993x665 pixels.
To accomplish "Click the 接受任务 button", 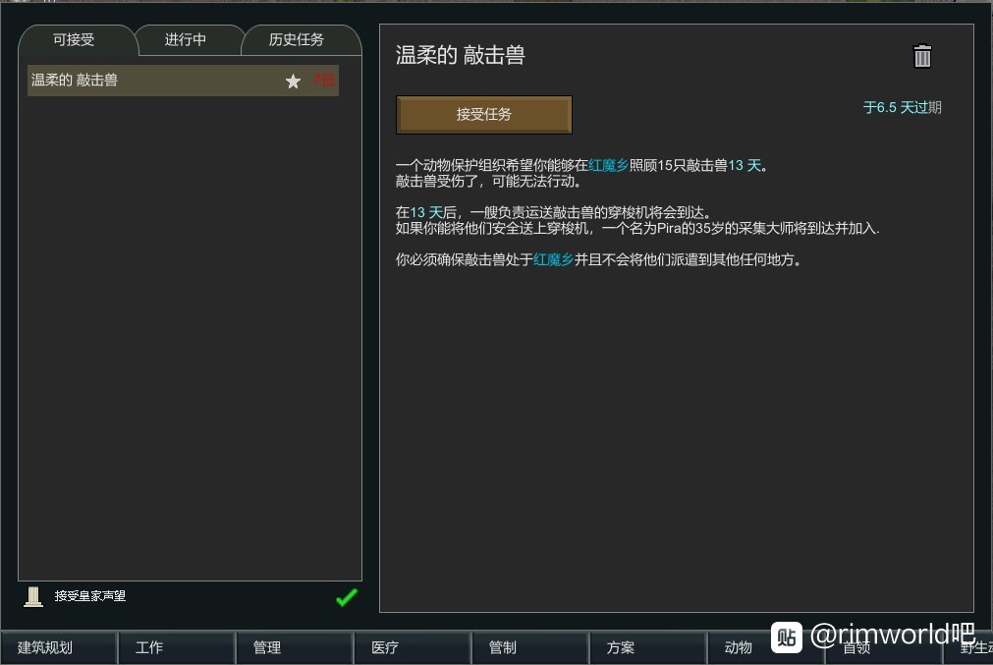I will click(x=484, y=115).
